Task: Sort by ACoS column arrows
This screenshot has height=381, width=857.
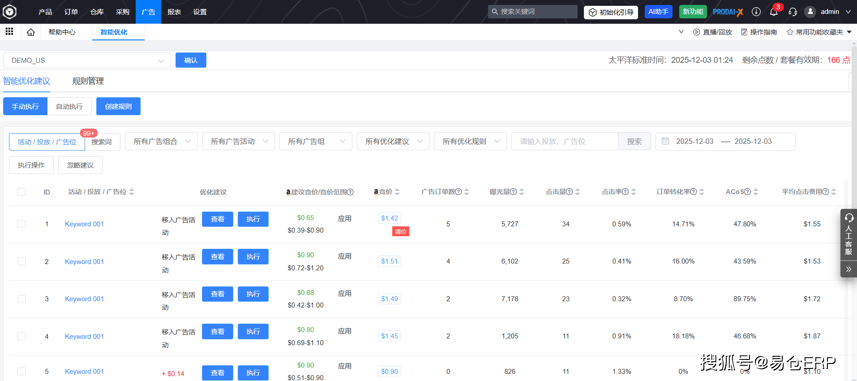Action: pyautogui.click(x=756, y=192)
